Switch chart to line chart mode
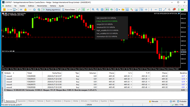190x107 pixels. (x=88, y=9)
